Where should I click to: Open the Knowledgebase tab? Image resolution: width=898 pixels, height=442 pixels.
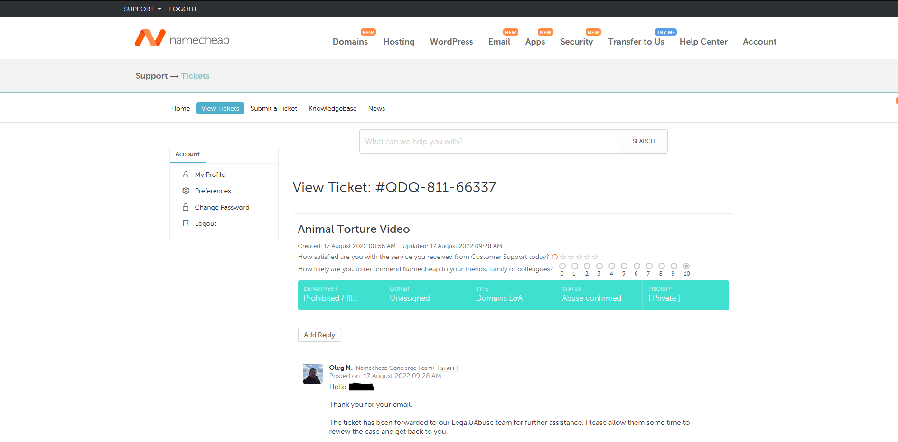pos(333,108)
